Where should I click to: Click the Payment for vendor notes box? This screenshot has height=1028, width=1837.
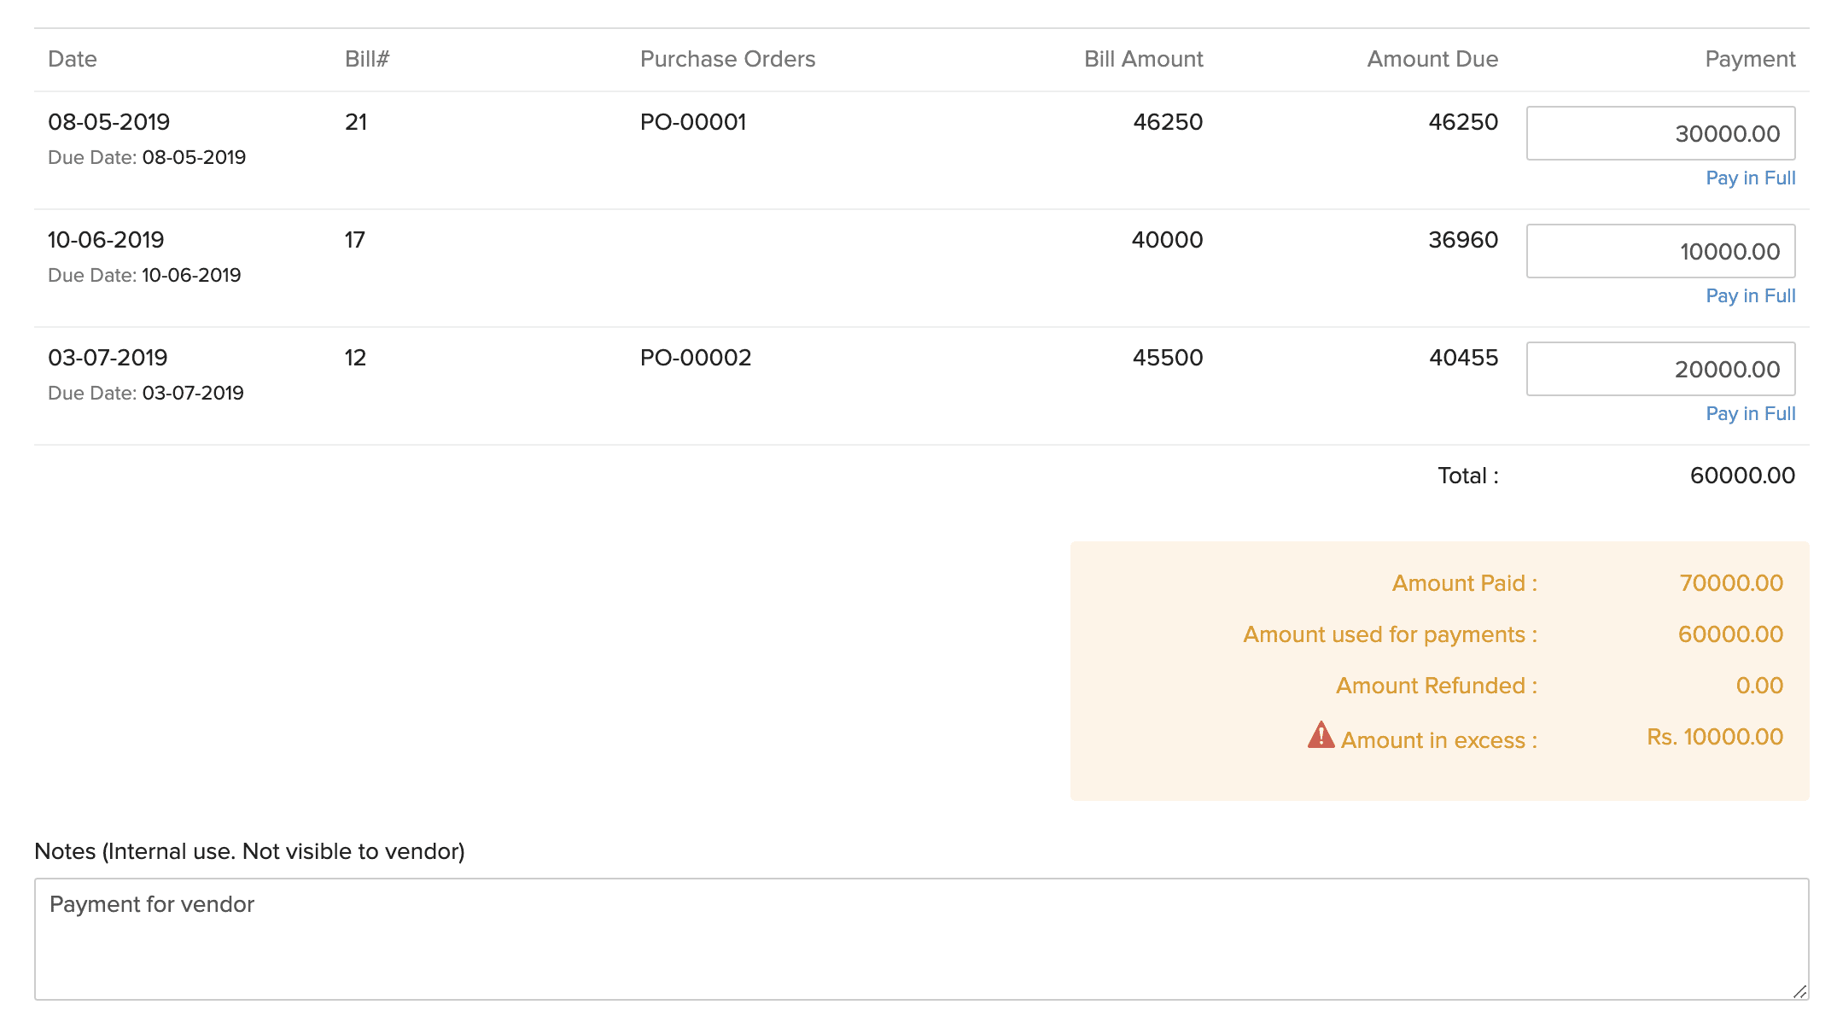920,937
